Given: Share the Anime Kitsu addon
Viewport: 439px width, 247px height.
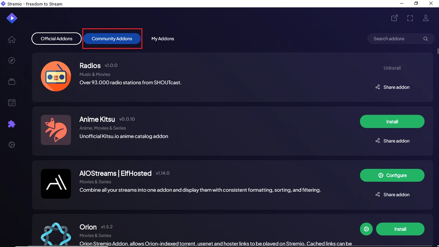Looking at the screenshot, I should [x=392, y=141].
